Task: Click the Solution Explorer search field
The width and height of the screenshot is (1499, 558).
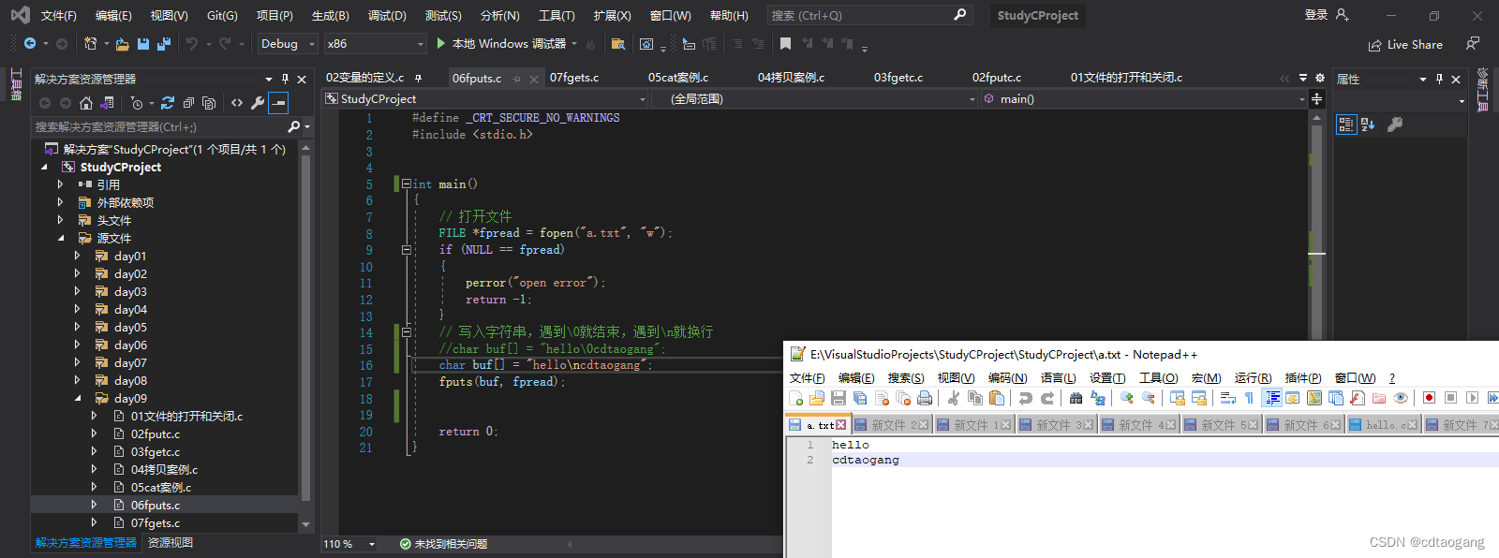Action: pos(159,126)
